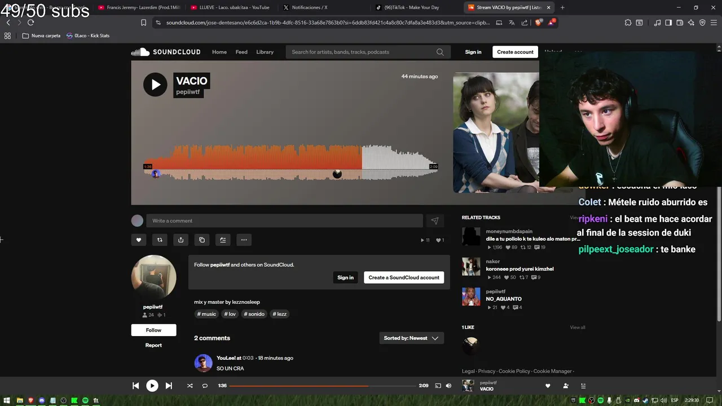Add the track to Next up queue icon
Image resolution: width=722 pixels, height=406 pixels.
pyautogui.click(x=223, y=240)
